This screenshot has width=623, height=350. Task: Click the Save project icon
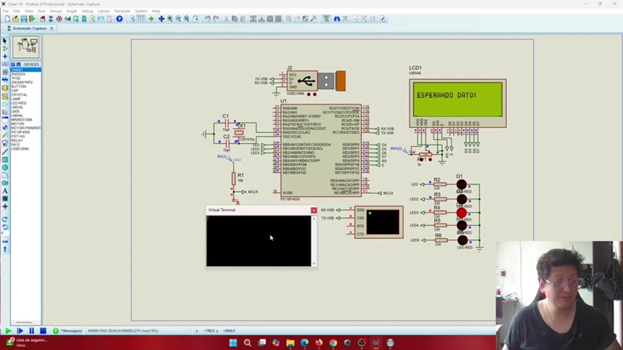(24, 19)
